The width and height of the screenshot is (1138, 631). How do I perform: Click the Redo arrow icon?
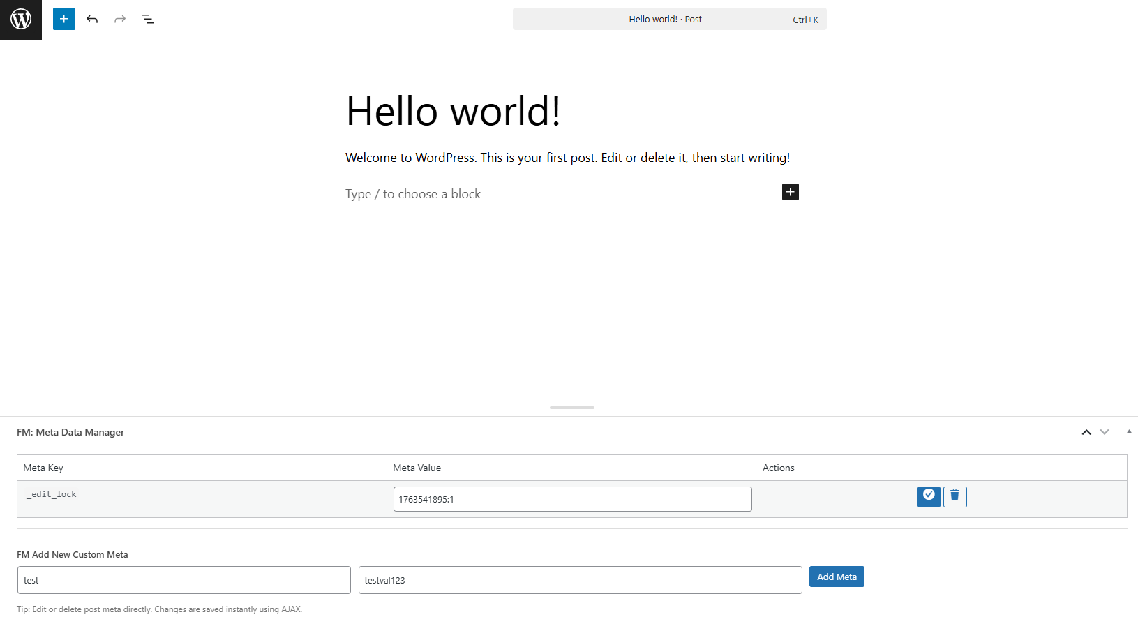click(119, 19)
